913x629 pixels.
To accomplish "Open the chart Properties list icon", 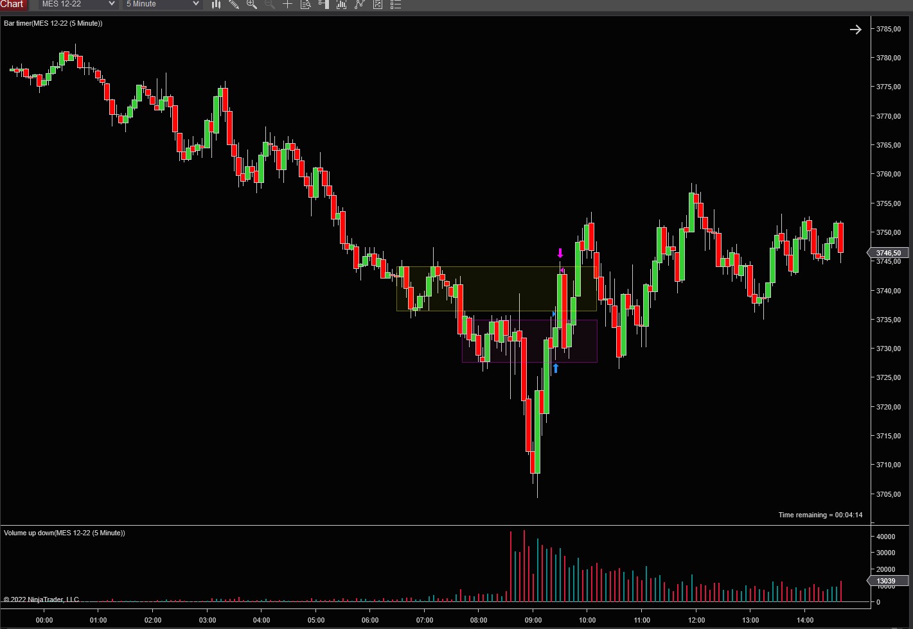I will (396, 4).
